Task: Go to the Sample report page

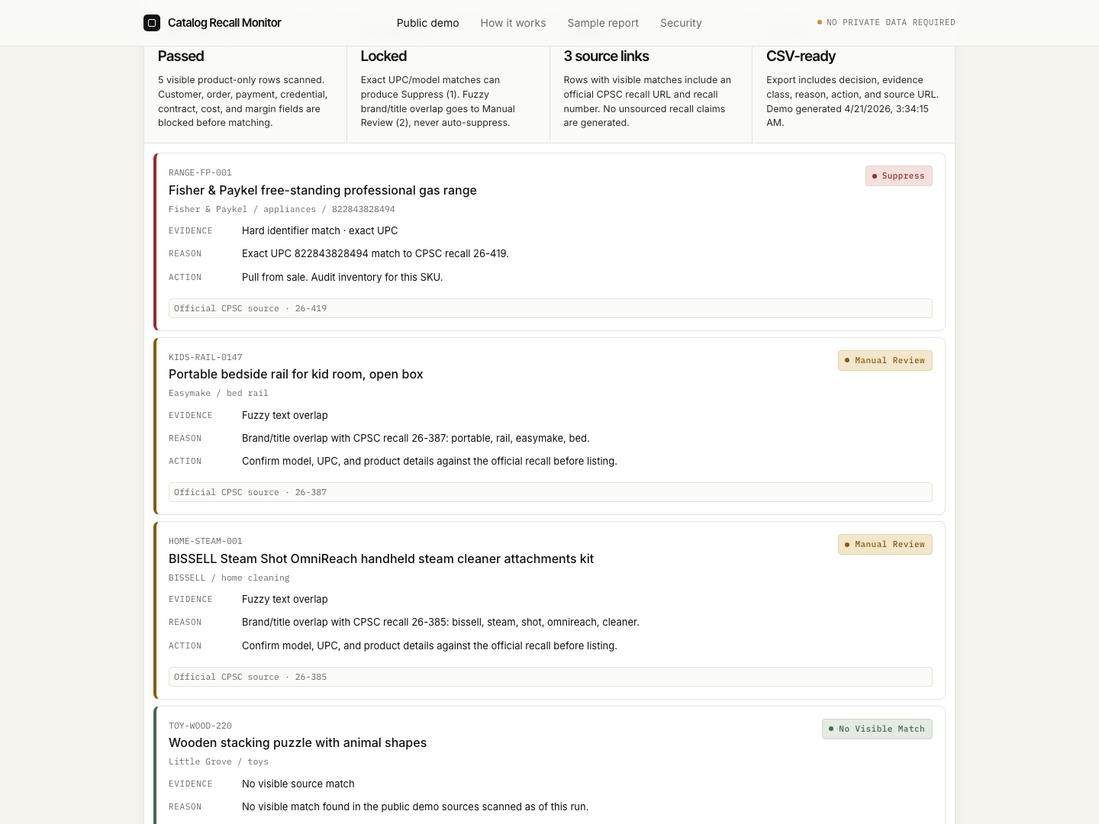Action: pyautogui.click(x=603, y=23)
